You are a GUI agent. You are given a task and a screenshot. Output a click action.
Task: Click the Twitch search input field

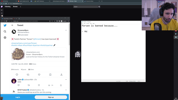click(x=86, y=7)
